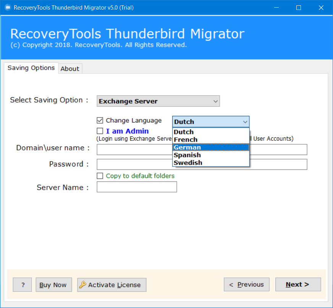The height and width of the screenshot is (308, 333).
Task: Collapse the language dropdown showing Dutch
Action: click(211, 122)
